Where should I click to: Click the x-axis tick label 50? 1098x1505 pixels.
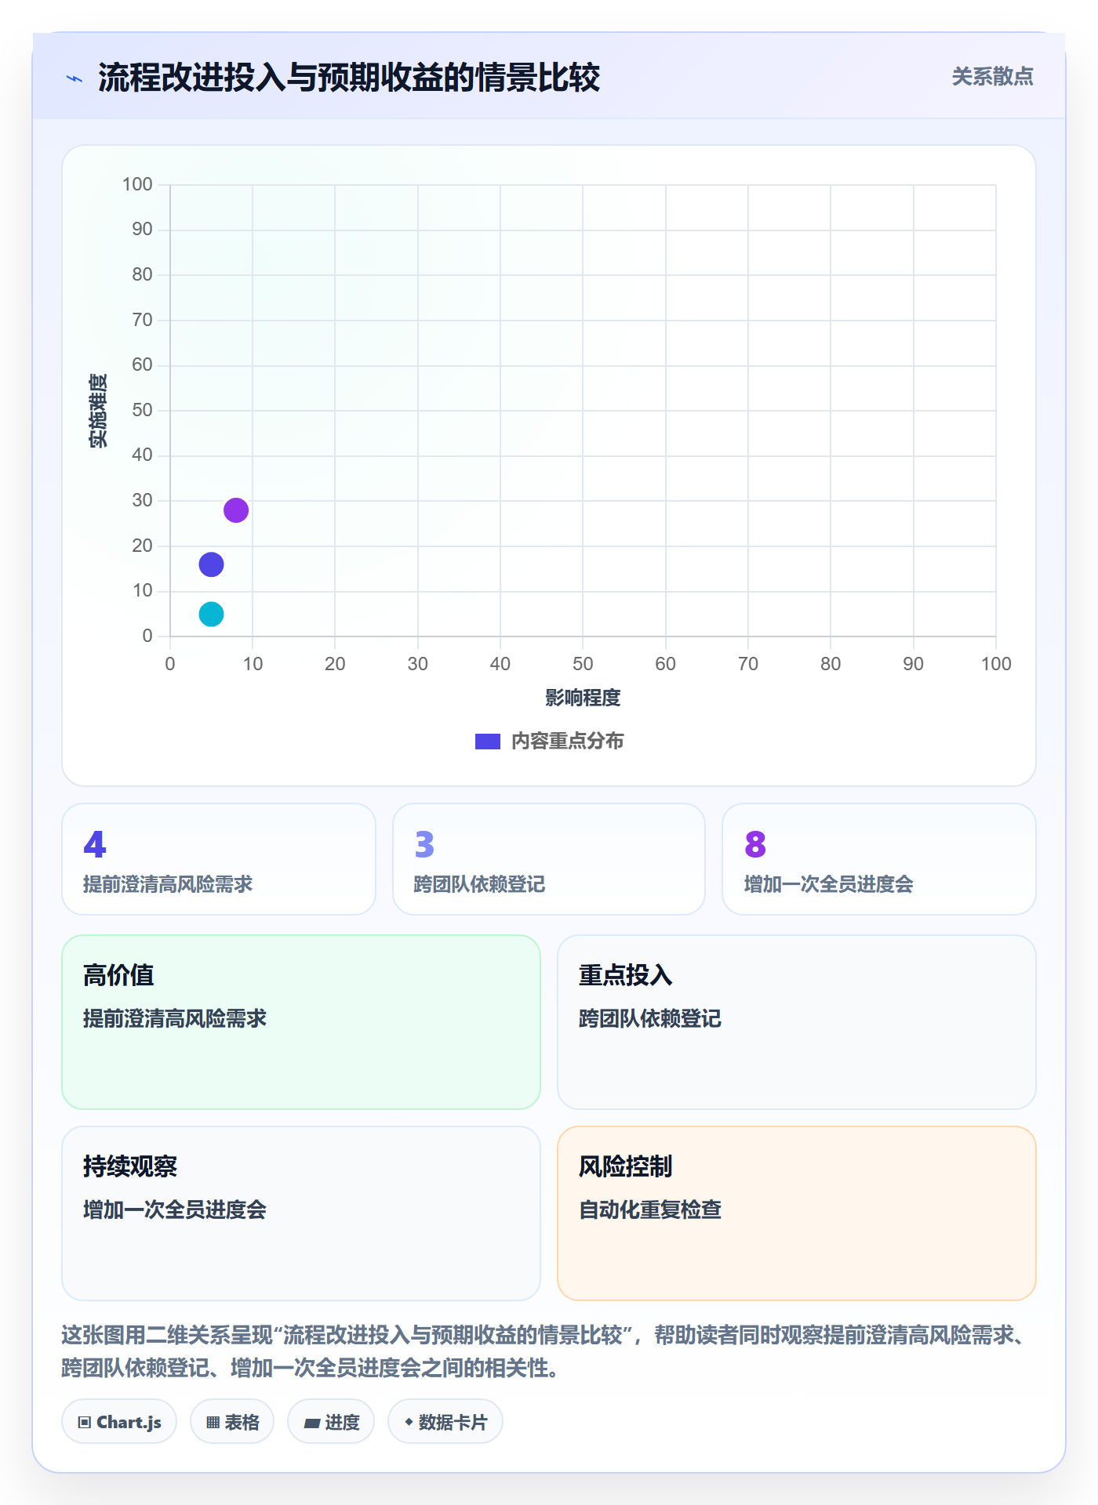coord(583,664)
